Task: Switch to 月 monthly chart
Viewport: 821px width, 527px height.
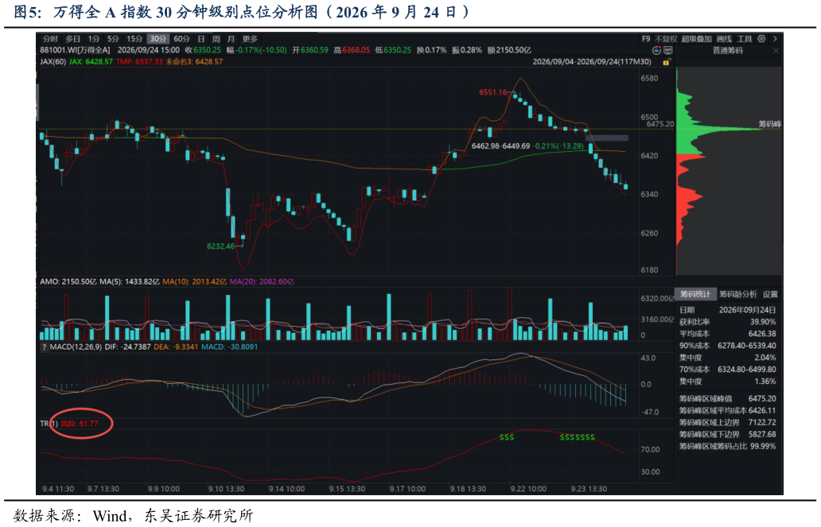Action: [231, 39]
